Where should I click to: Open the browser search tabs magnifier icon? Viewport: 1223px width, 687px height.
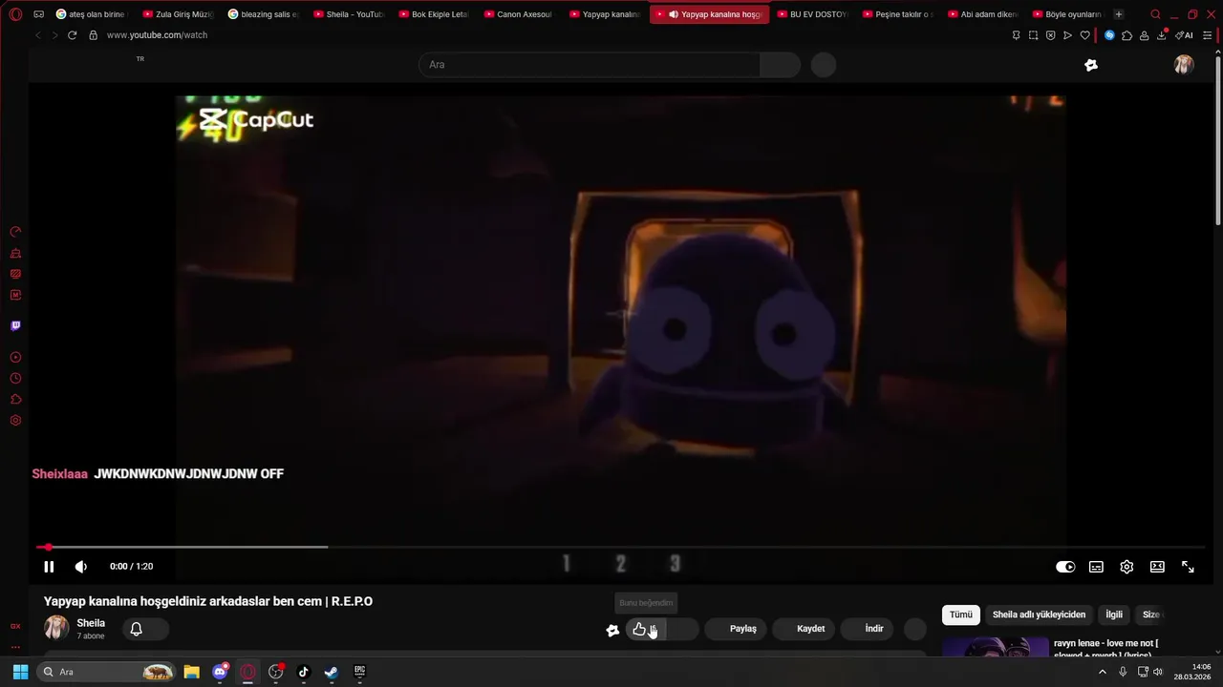pyautogui.click(x=1156, y=14)
